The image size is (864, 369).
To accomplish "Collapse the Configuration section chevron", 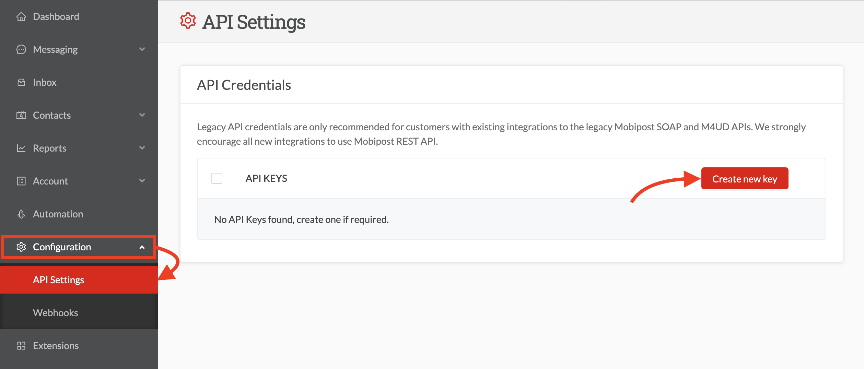I will coord(142,247).
